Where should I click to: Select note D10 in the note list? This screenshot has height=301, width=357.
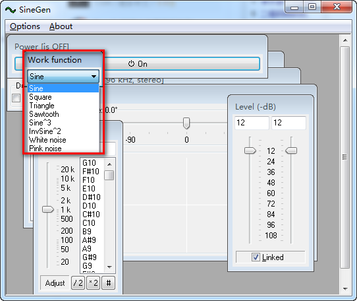tap(92, 206)
